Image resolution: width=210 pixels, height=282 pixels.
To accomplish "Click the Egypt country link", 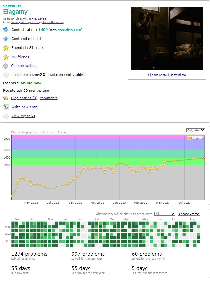I will pos(42,19).
